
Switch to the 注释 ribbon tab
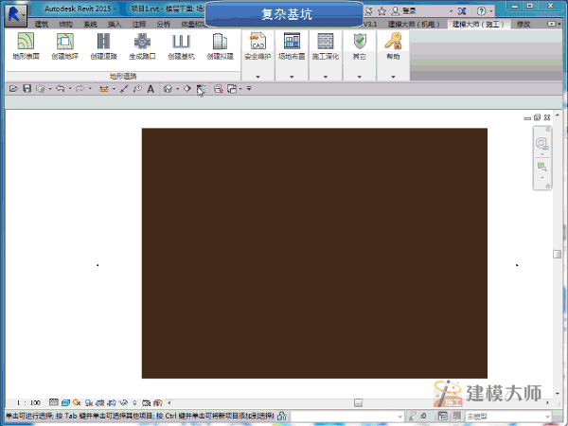pyautogui.click(x=139, y=25)
